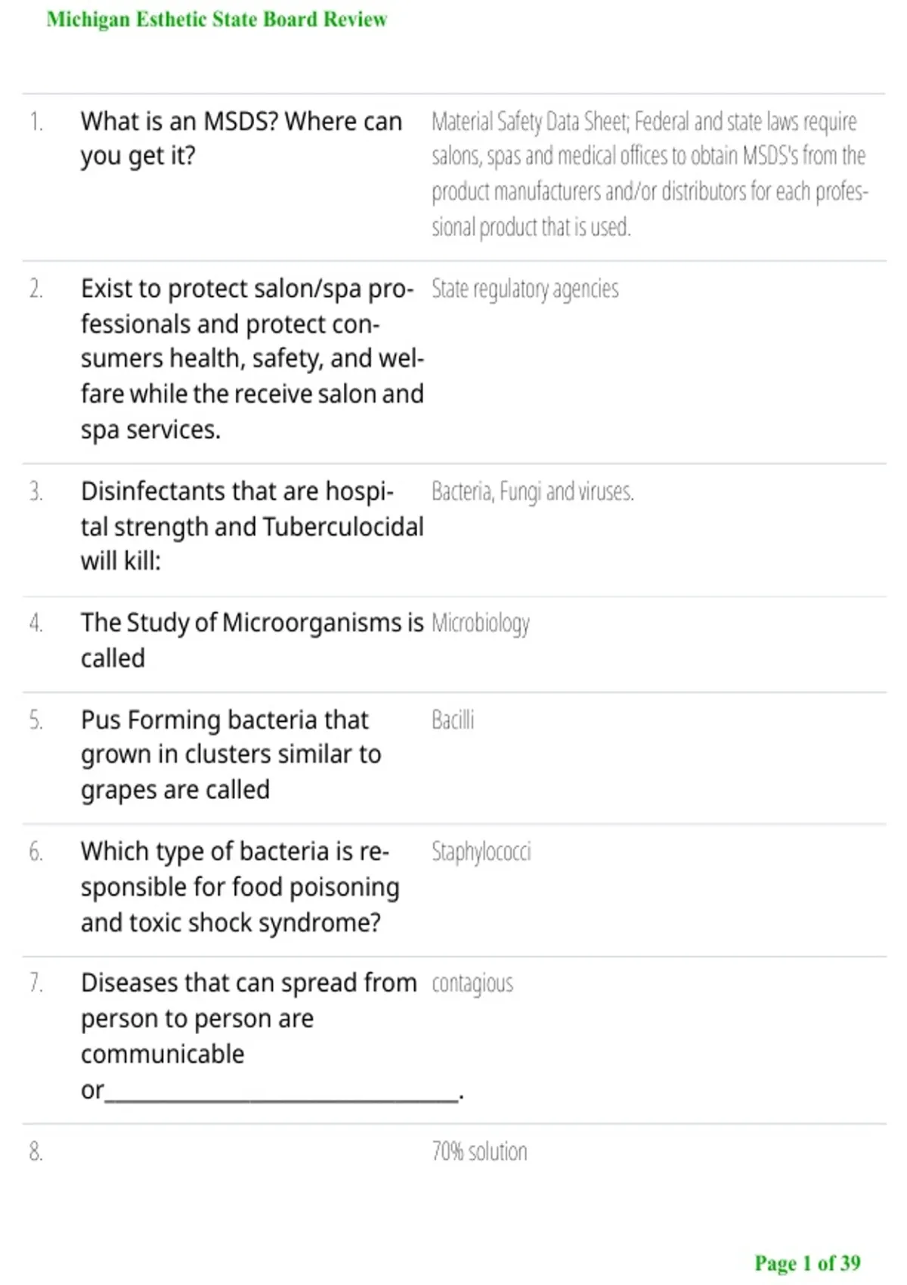
Task: Select the MSDS question in row 1
Action: point(241,138)
